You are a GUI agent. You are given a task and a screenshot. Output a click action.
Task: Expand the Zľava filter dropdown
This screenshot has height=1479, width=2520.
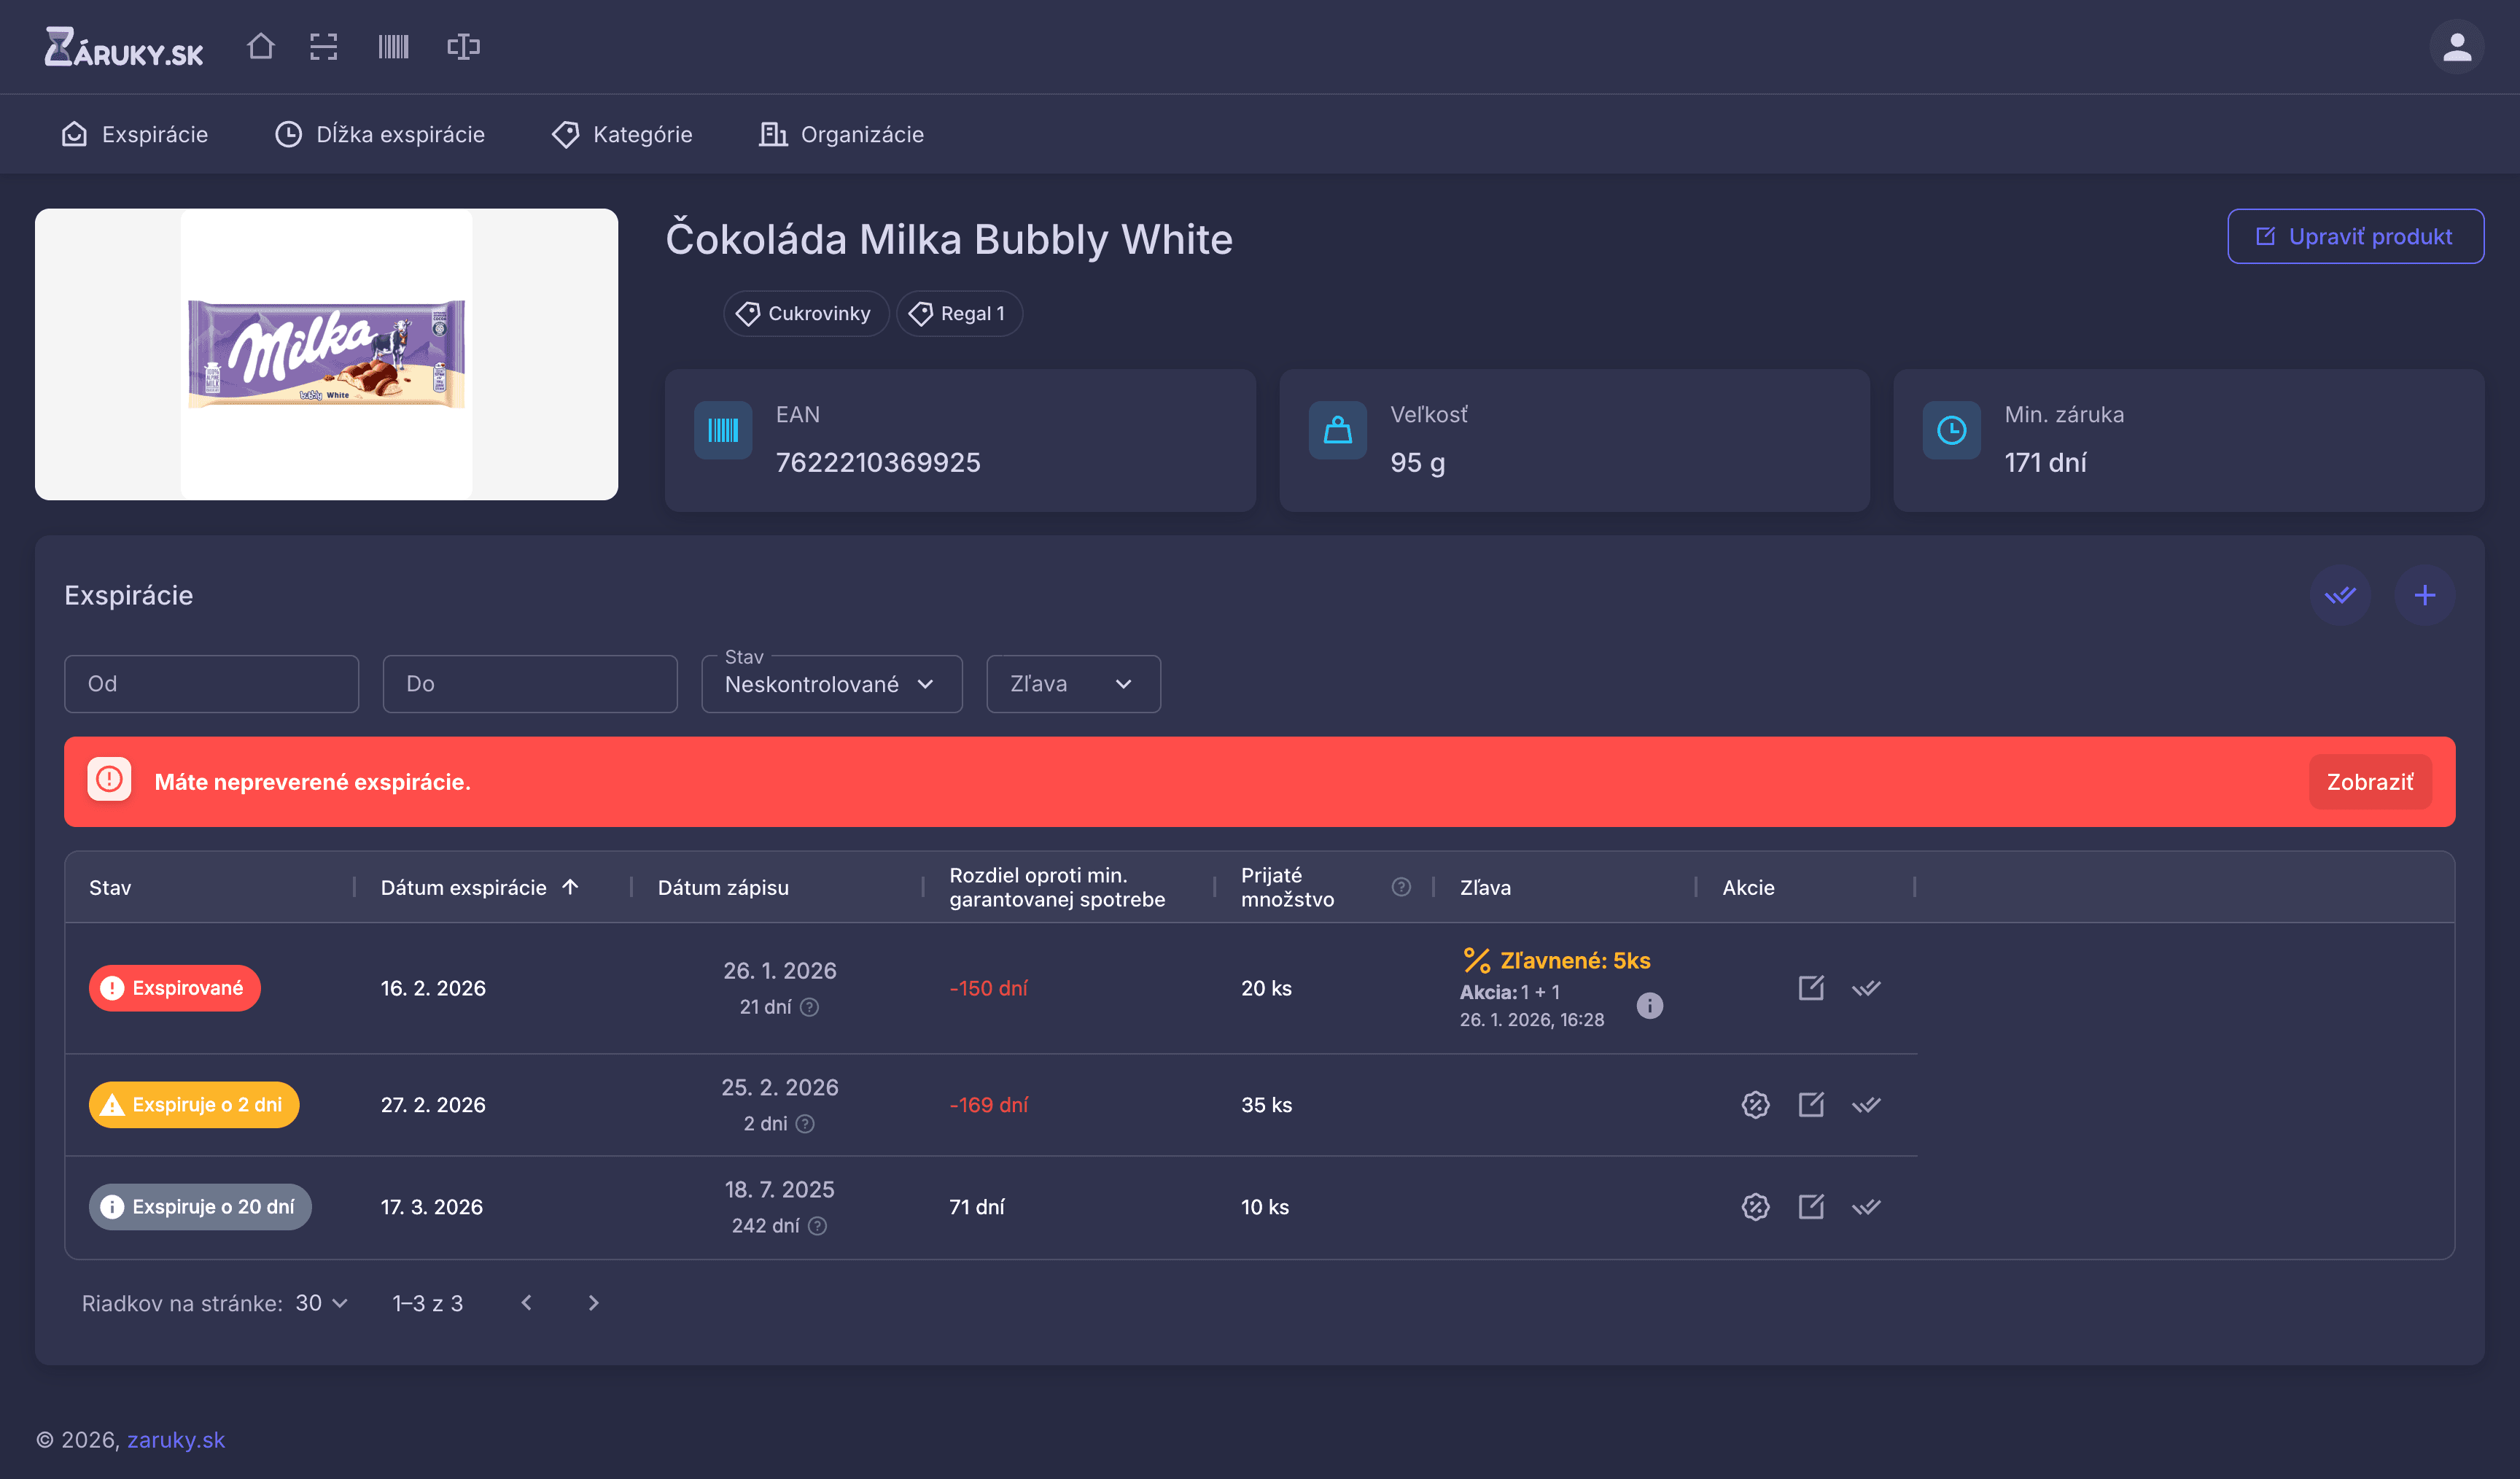tap(1073, 684)
